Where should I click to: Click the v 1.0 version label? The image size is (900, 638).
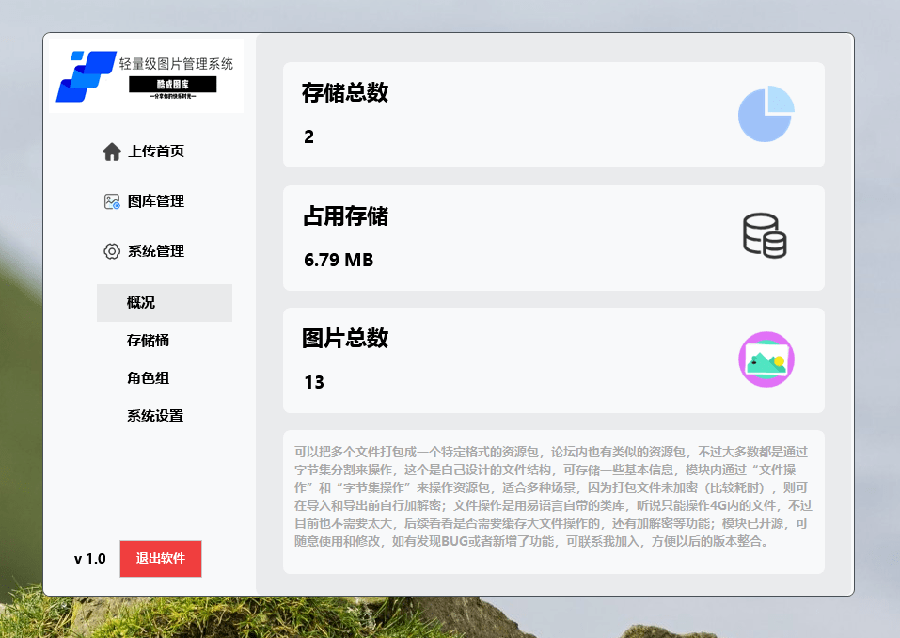click(90, 559)
